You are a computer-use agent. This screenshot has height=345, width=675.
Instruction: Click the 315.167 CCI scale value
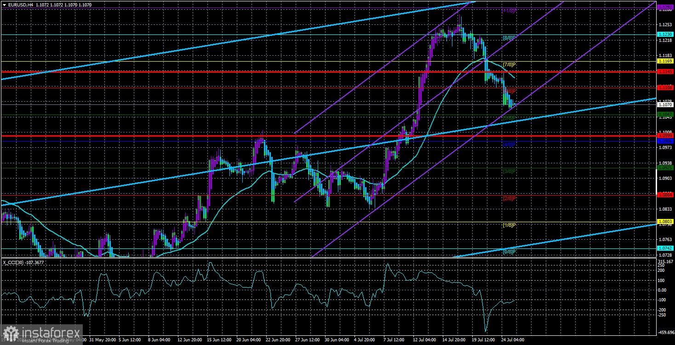(x=665, y=262)
